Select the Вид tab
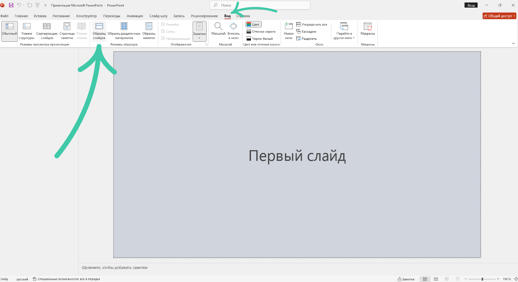The image size is (518, 282). [x=228, y=16]
